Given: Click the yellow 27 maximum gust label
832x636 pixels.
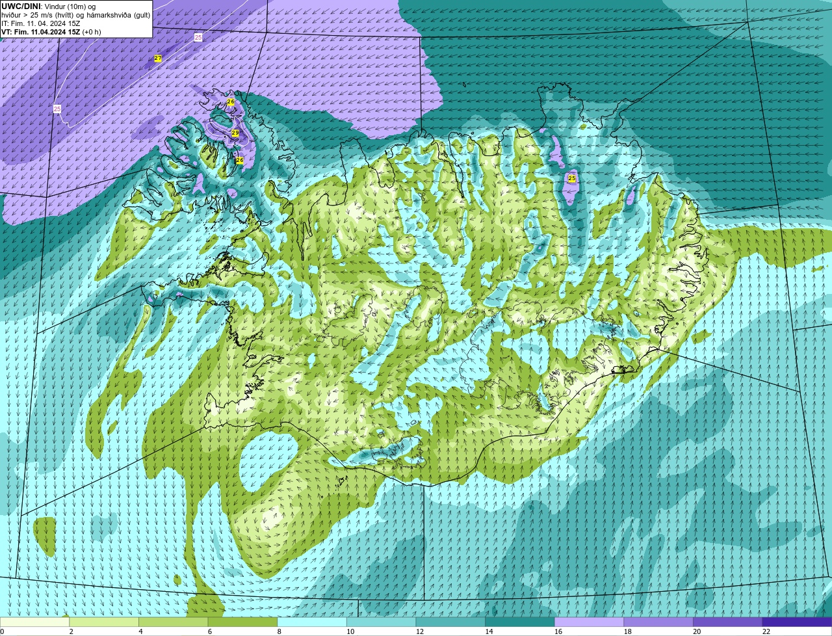Looking at the screenshot, I should tap(158, 59).
